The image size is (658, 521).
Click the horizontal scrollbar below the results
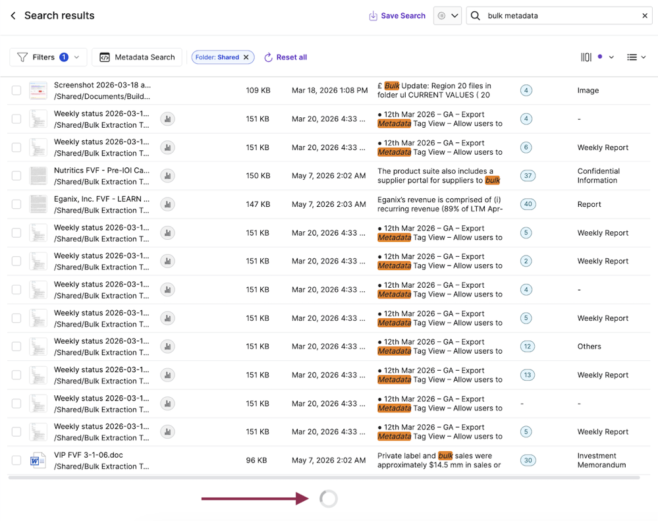pyautogui.click(x=323, y=478)
